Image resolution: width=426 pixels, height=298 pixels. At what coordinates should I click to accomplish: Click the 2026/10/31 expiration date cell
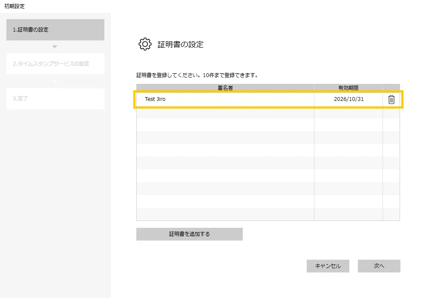(x=348, y=99)
